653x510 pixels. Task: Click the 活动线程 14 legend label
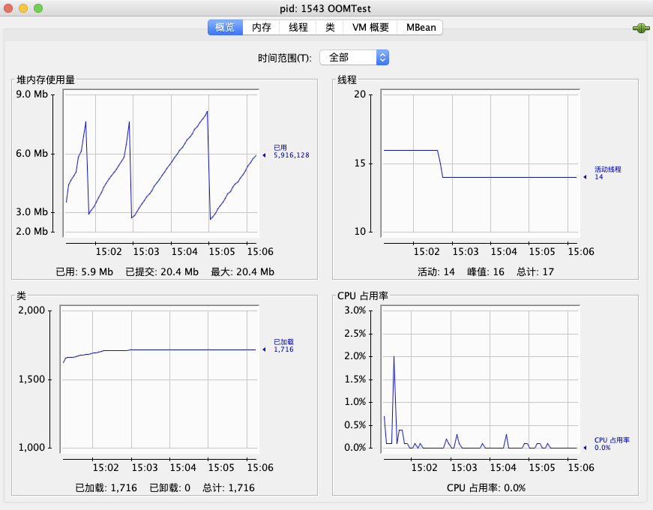607,173
